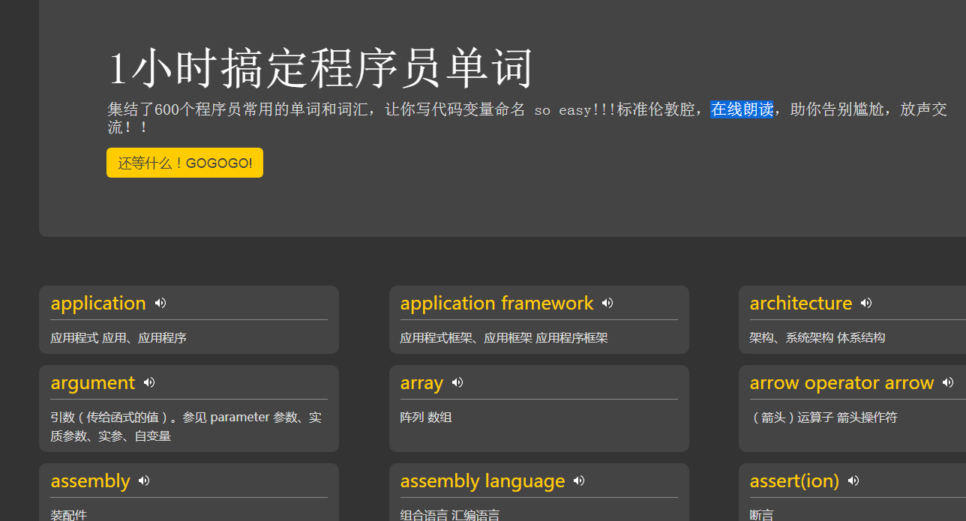Screen dimensions: 966x521
Task: Click the assembly word heading
Action: 91,481
